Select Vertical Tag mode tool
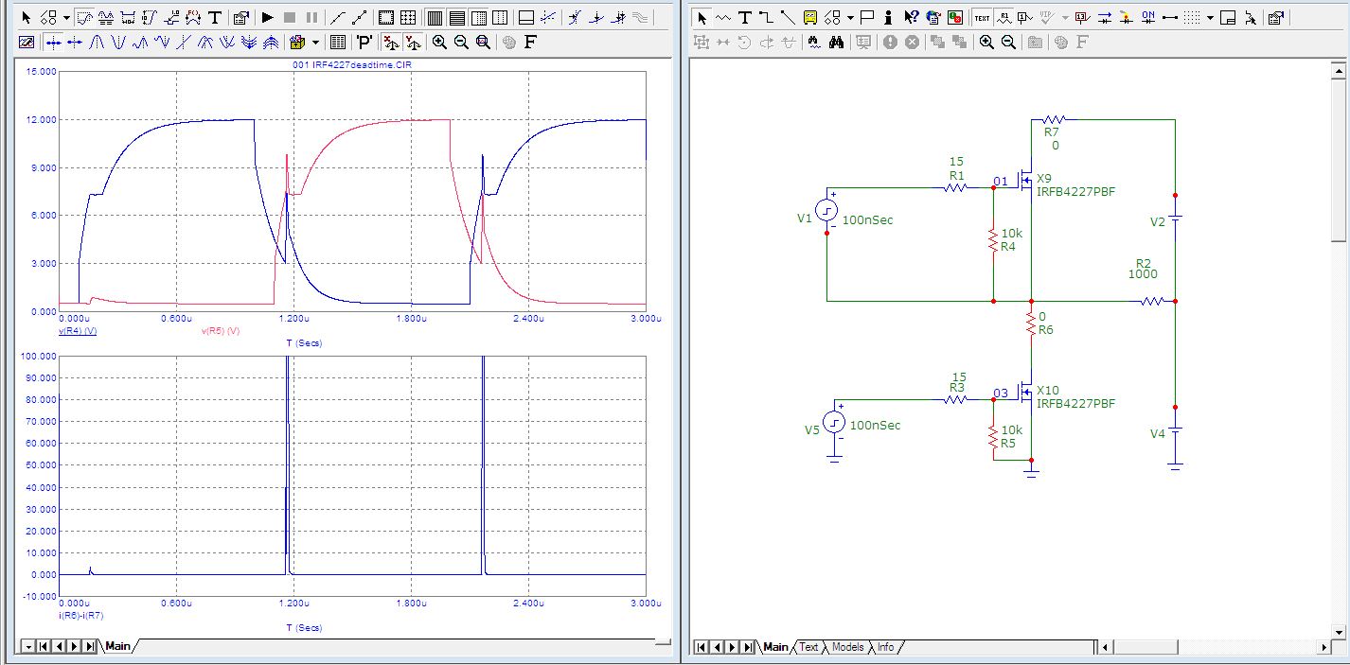This screenshot has width=1350, height=665. (x=149, y=17)
